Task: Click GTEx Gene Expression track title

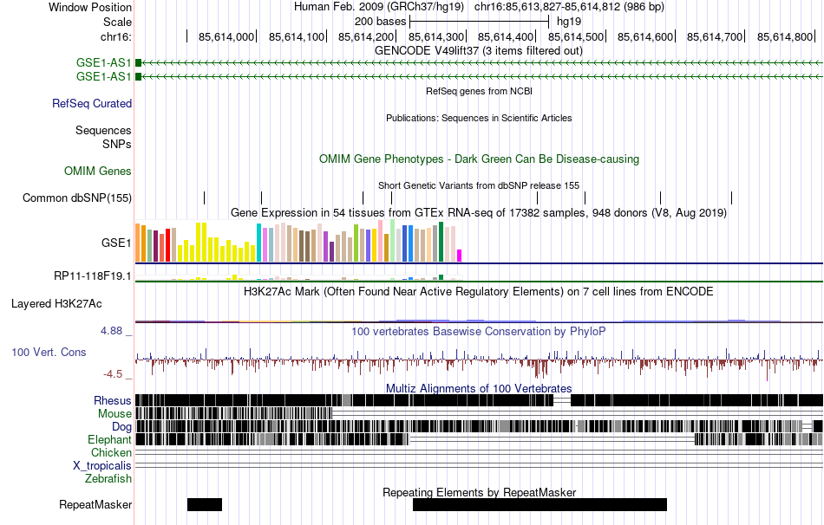Action: click(479, 212)
